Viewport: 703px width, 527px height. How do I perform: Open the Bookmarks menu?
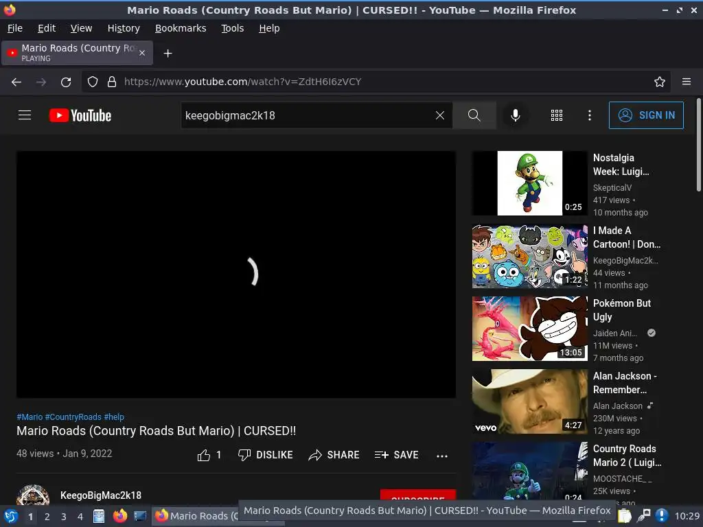(181, 28)
